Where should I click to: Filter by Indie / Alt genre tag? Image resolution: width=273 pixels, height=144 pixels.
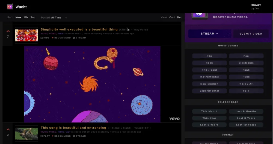(246, 84)
